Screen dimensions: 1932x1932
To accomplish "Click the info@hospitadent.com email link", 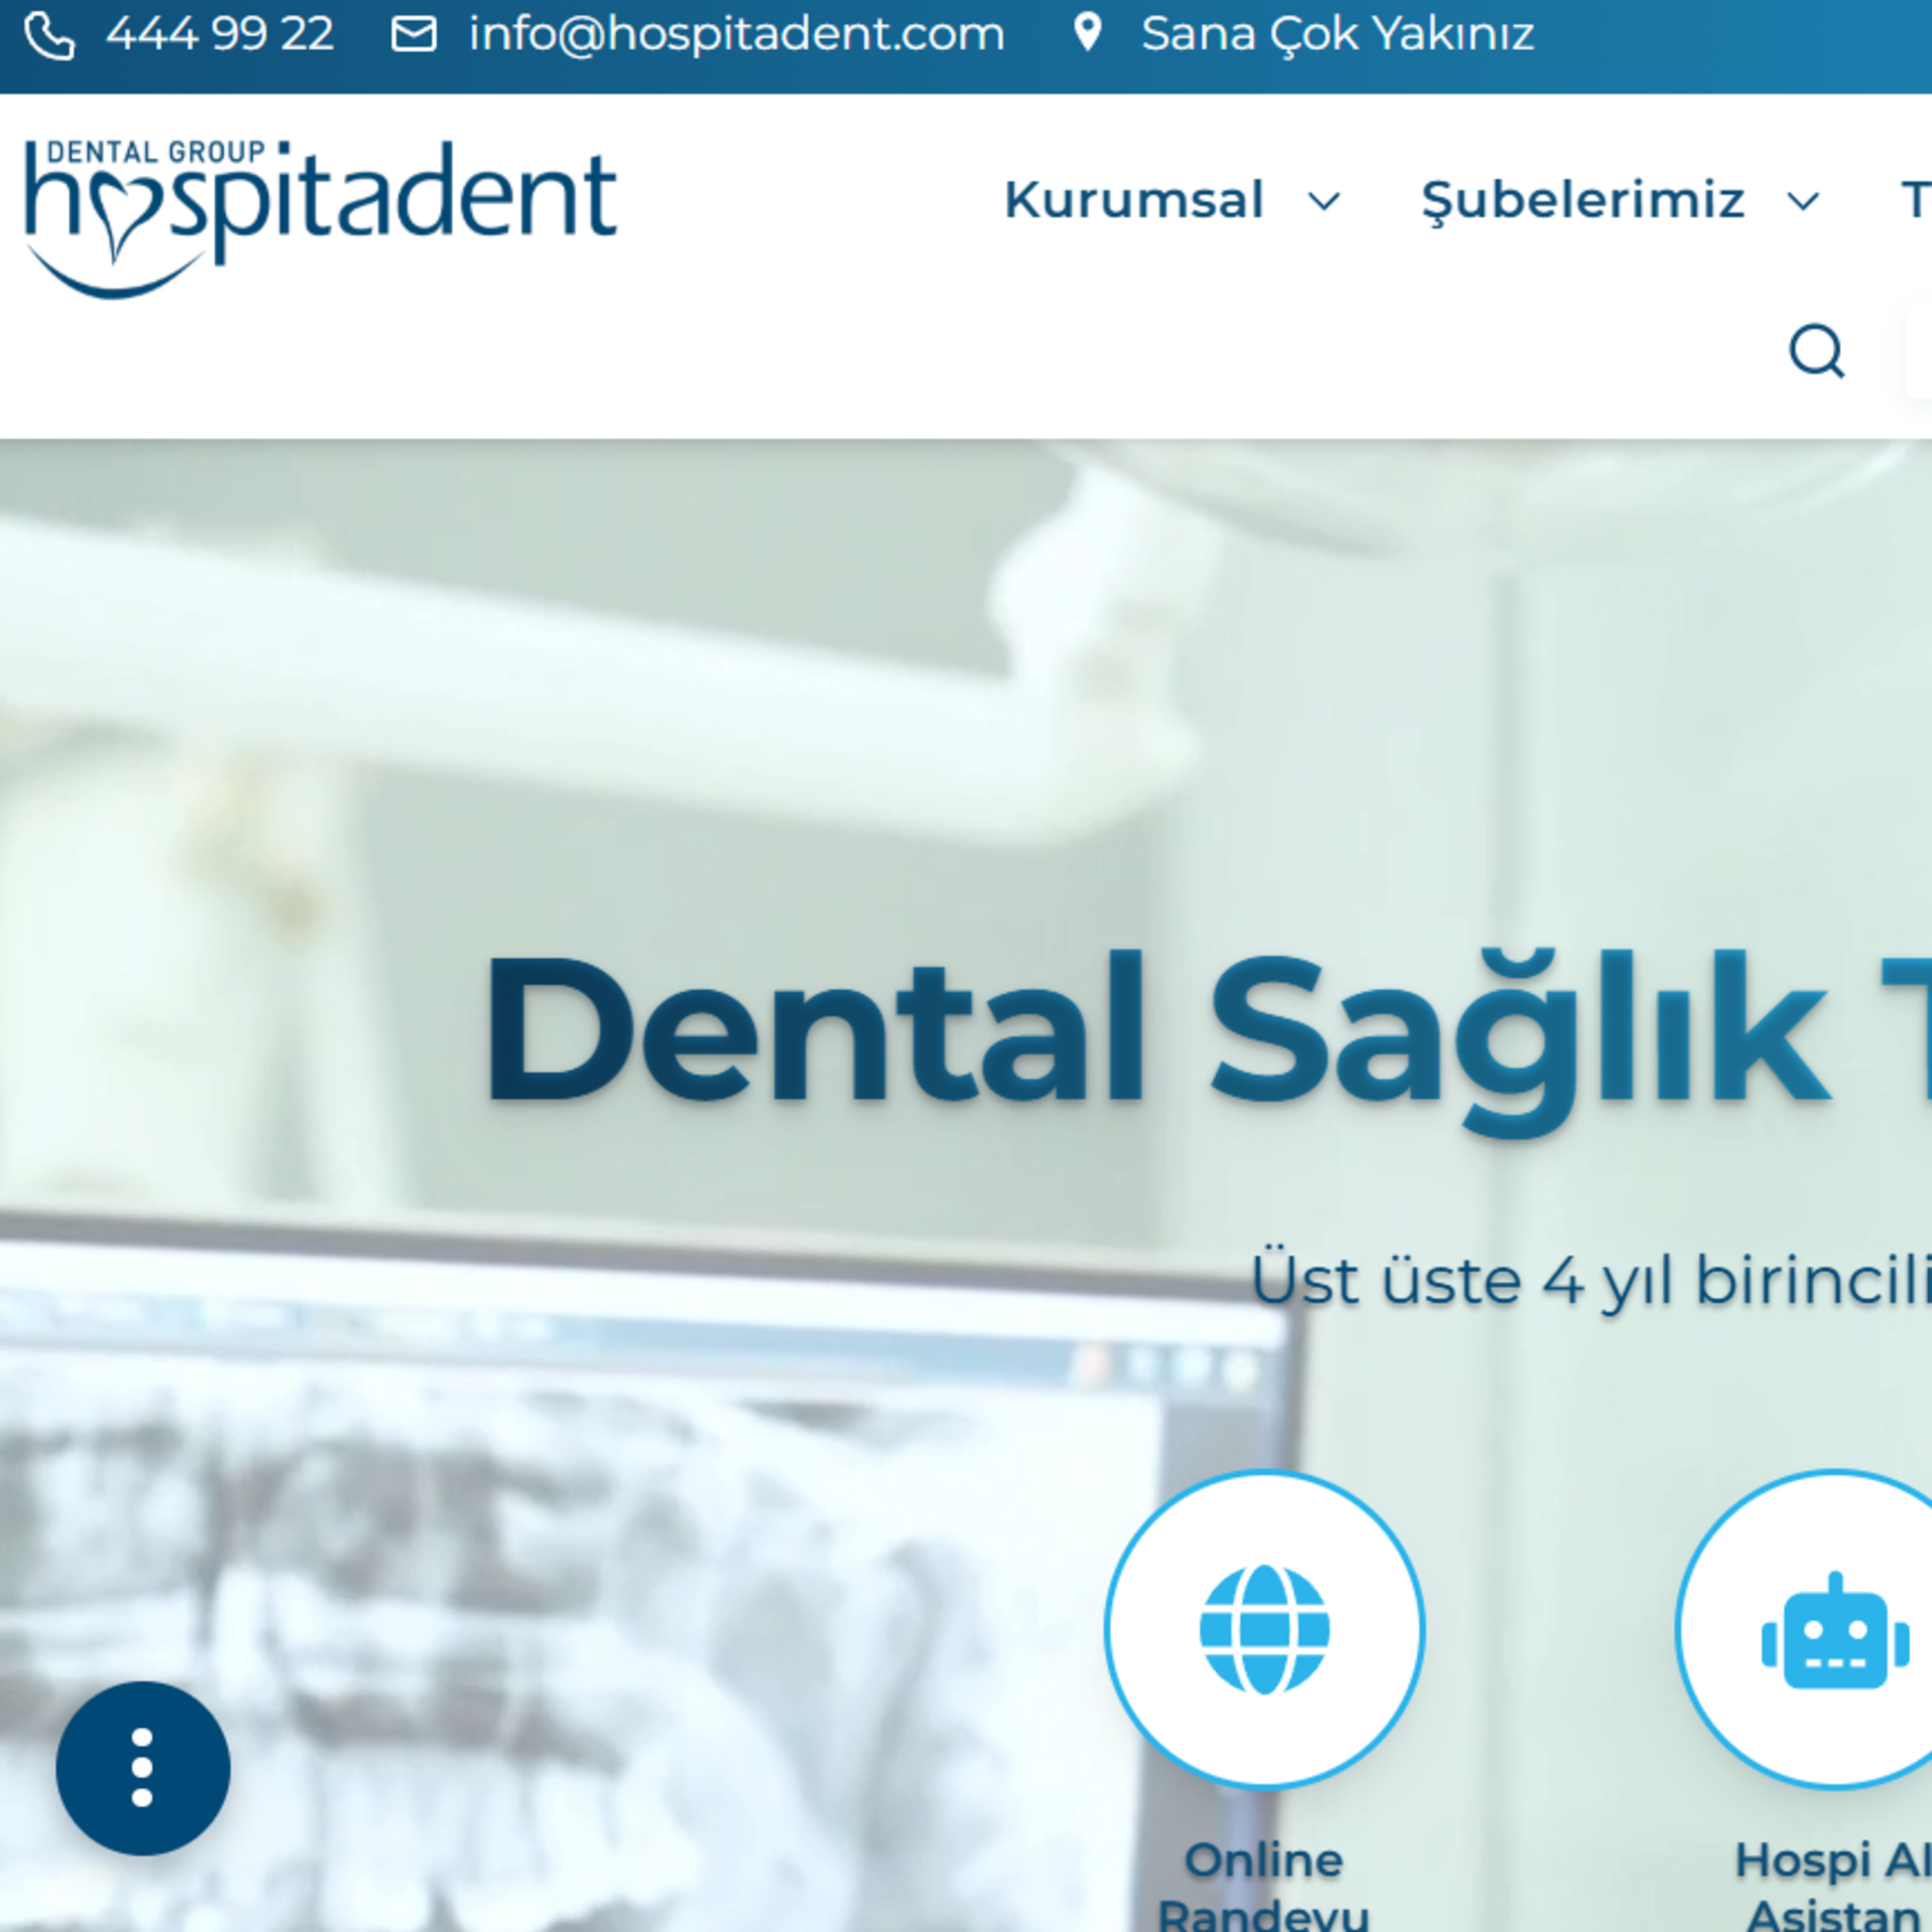I will pyautogui.click(x=736, y=34).
